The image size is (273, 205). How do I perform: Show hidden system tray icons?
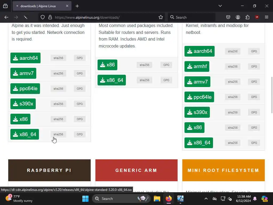[206, 199]
